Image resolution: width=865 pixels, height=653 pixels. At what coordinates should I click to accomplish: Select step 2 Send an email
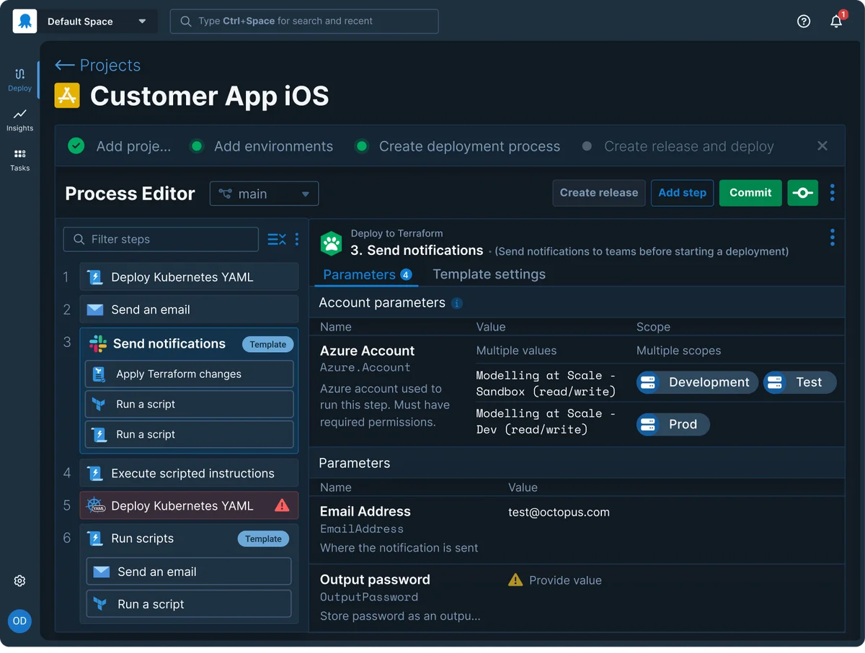tap(189, 310)
